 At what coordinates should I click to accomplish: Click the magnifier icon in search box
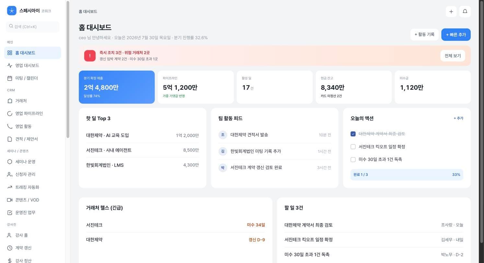[11, 26]
